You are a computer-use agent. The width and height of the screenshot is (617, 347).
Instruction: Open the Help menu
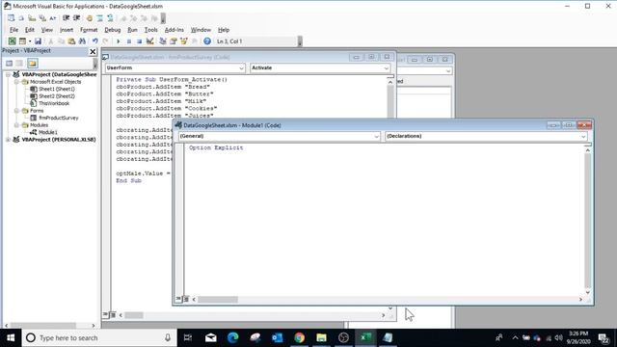tap(224, 30)
